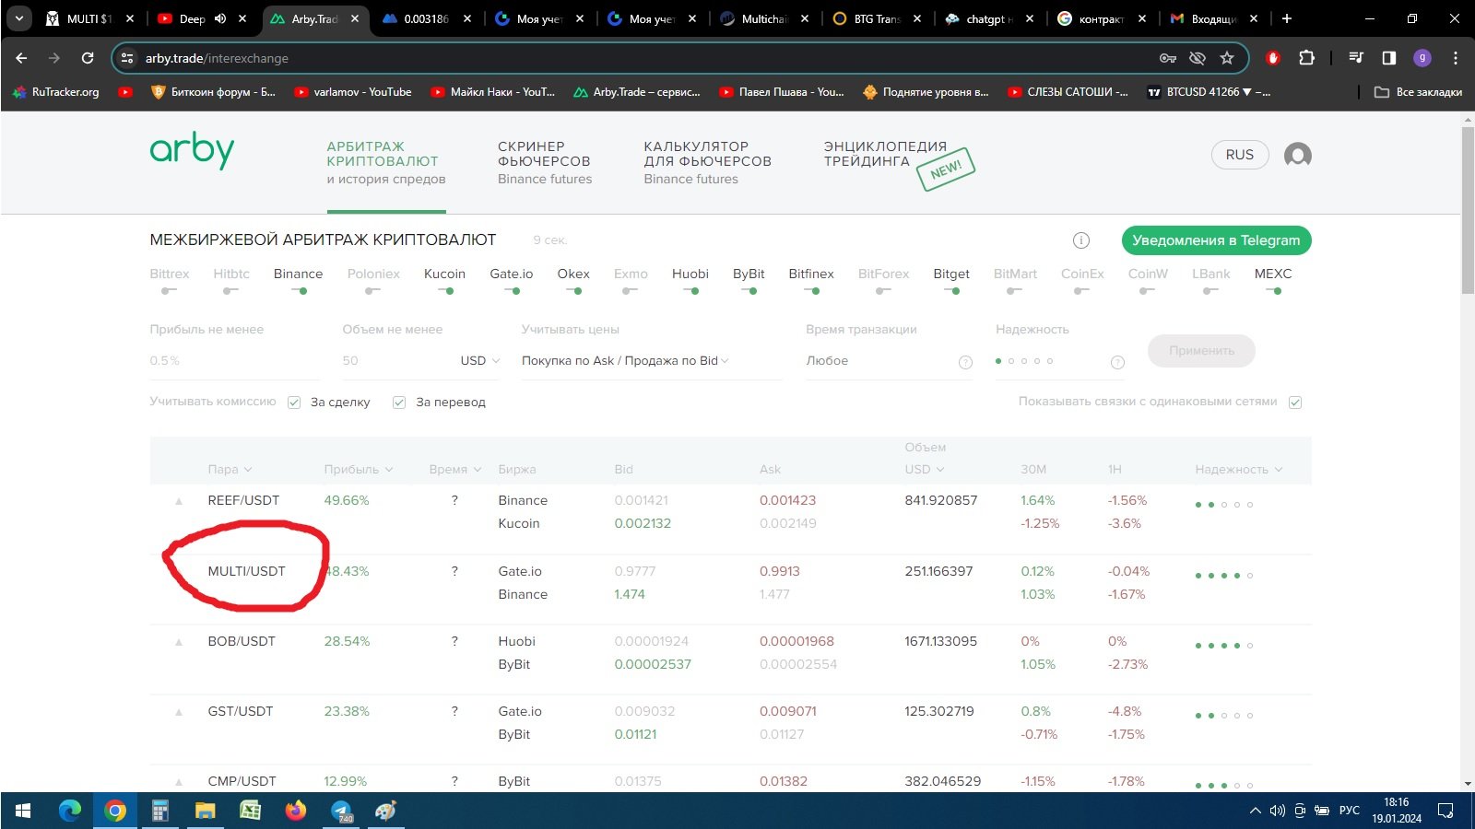1475x829 pixels.
Task: Open File Explorer from taskbar
Action: click(205, 811)
